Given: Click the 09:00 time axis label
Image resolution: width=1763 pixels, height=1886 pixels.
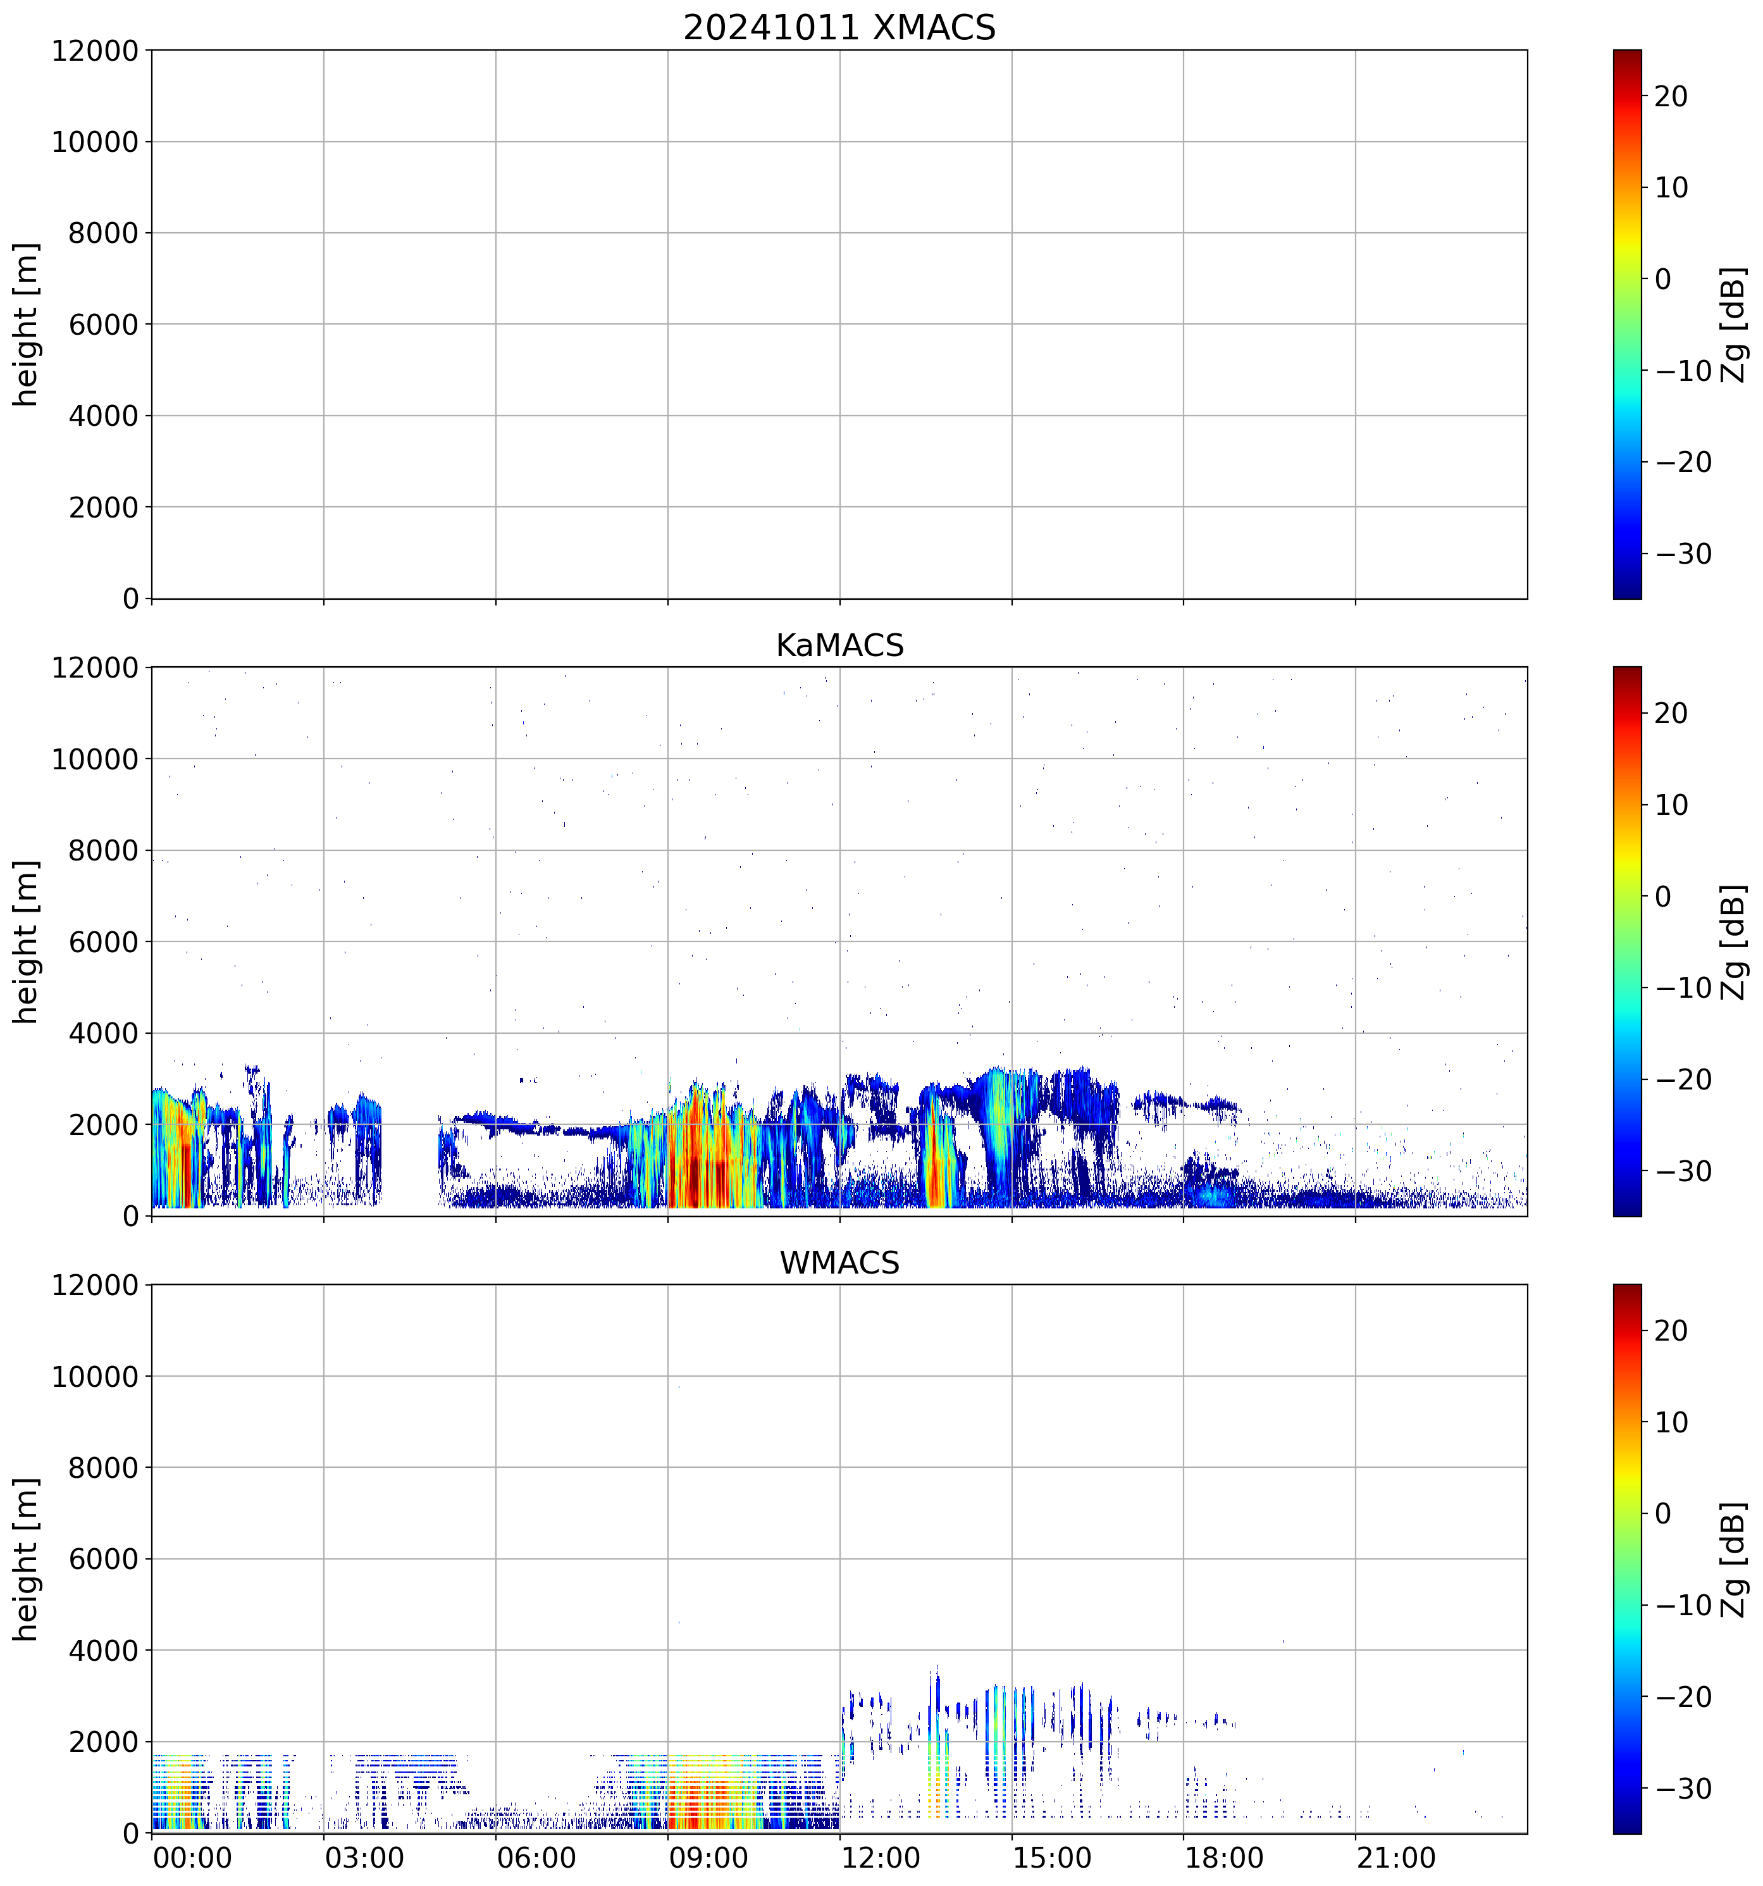Looking at the screenshot, I should tap(707, 1858).
